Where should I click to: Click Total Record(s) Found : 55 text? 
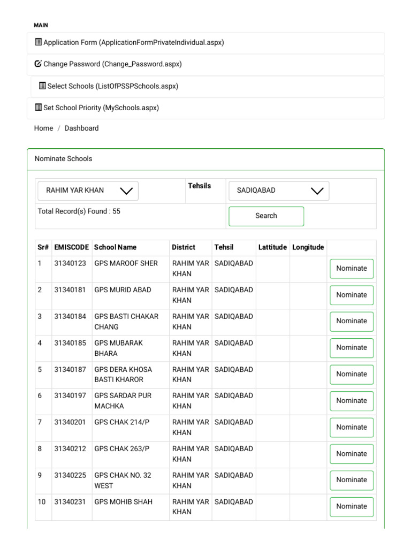(79, 211)
